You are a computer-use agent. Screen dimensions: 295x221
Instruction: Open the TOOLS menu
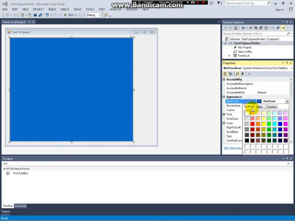pyautogui.click(x=90, y=10)
